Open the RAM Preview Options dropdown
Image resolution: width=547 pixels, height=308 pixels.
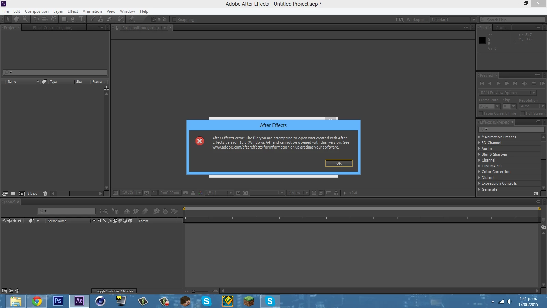click(x=508, y=93)
